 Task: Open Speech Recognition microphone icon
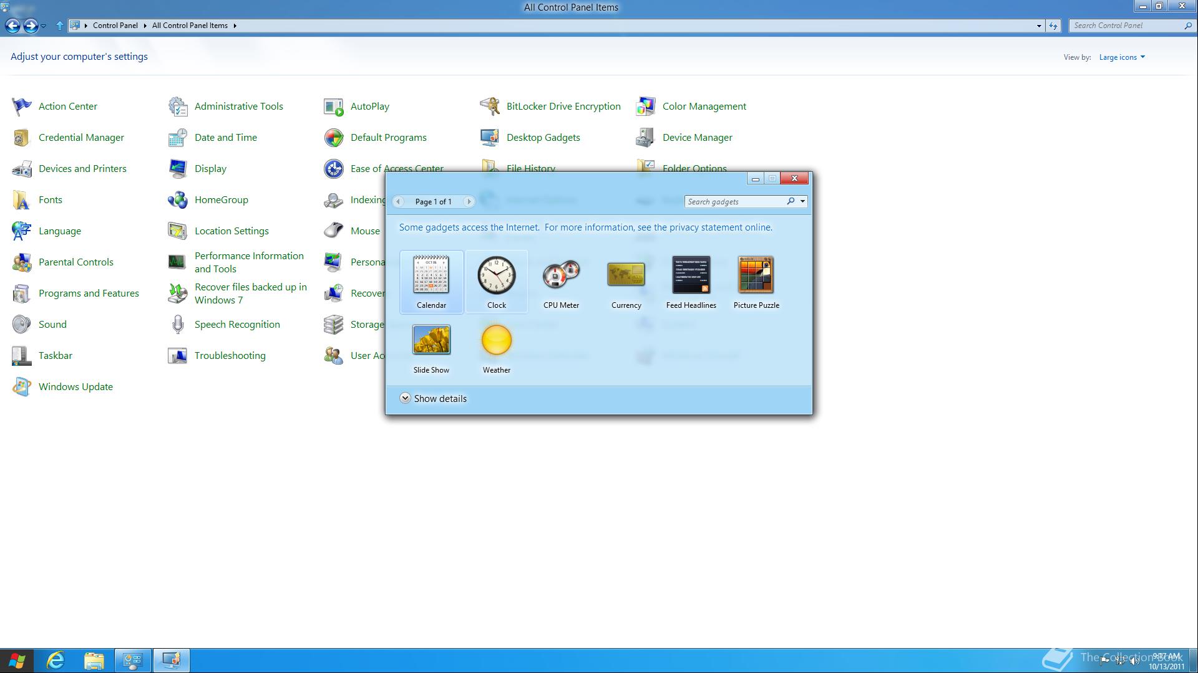[x=178, y=325]
